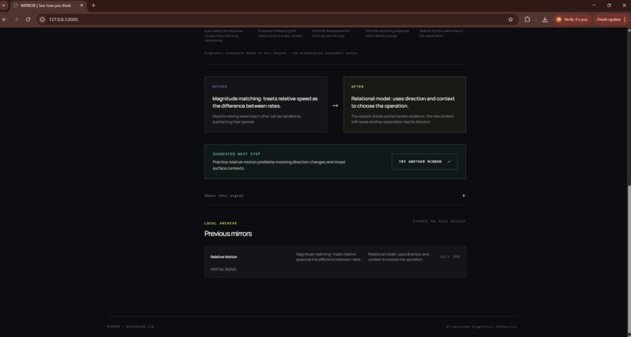
Task: Open the tab search dropdown arrow
Action: (4, 5)
